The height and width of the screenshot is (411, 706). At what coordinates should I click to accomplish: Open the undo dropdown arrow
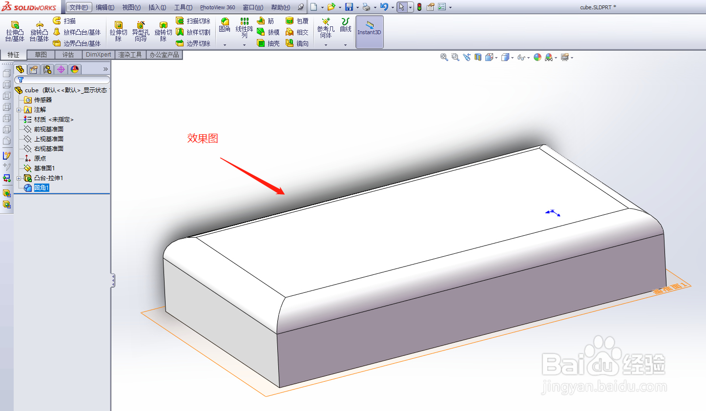[393, 7]
